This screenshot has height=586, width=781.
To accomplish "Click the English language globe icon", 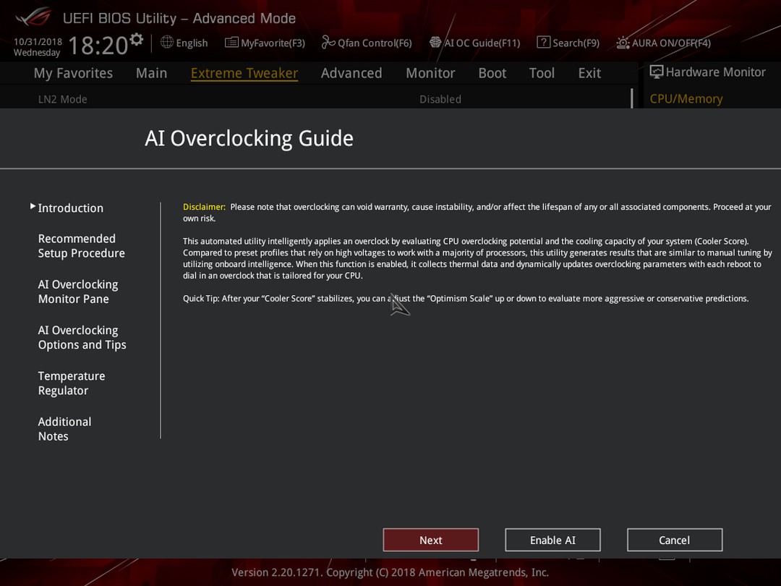I will pos(167,43).
